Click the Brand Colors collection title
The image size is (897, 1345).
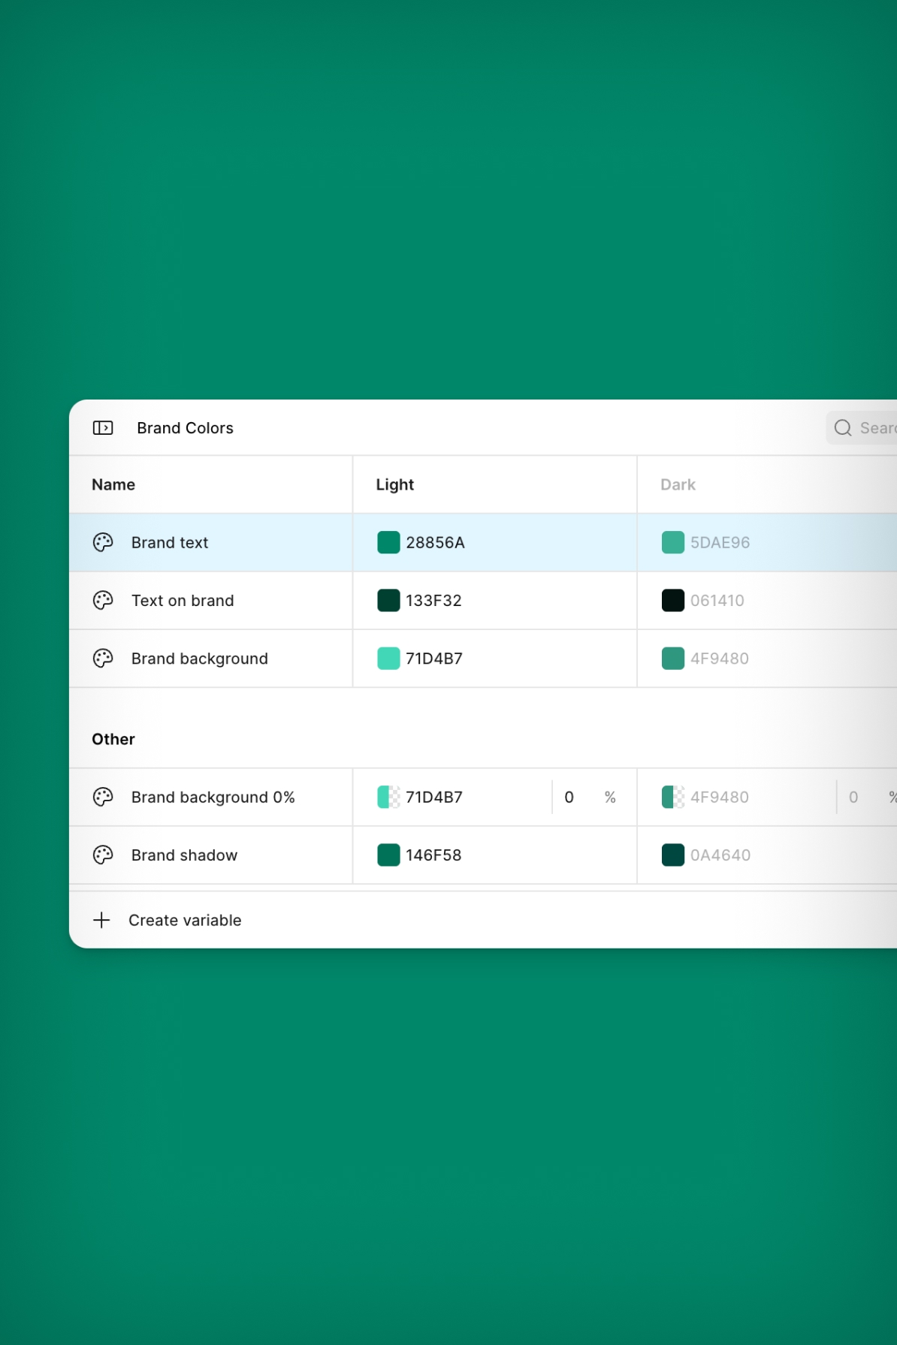pyautogui.click(x=185, y=428)
